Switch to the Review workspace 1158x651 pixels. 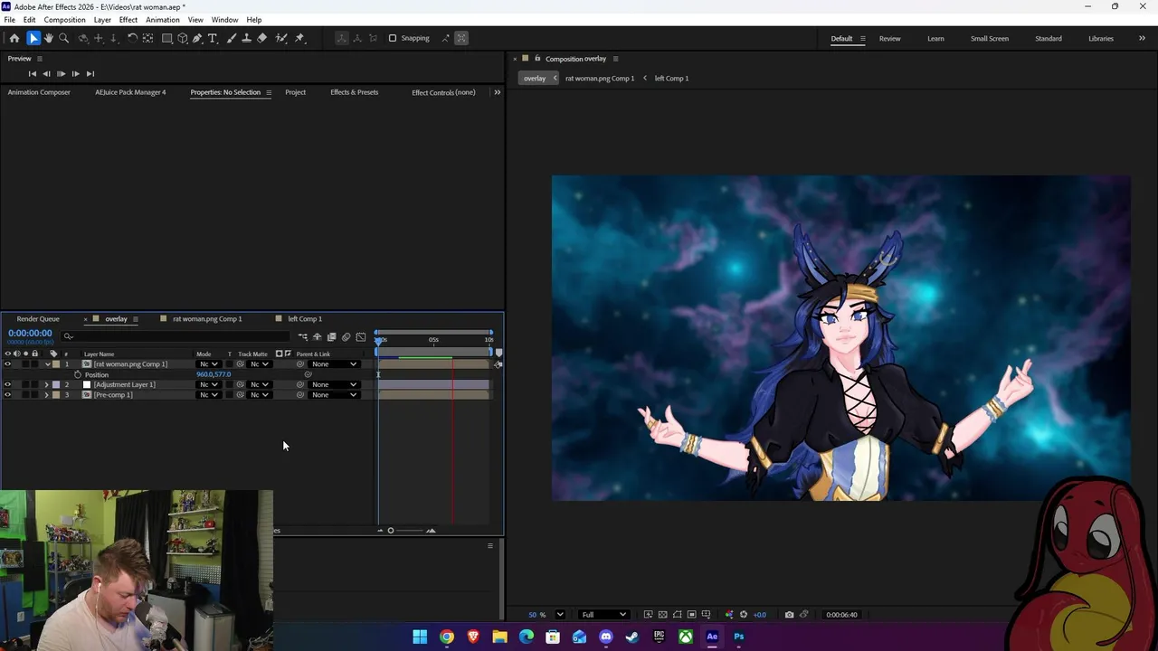pyautogui.click(x=889, y=39)
